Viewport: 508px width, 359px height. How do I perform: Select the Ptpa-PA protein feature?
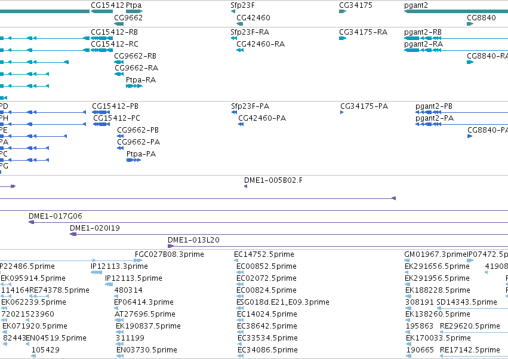point(141,154)
